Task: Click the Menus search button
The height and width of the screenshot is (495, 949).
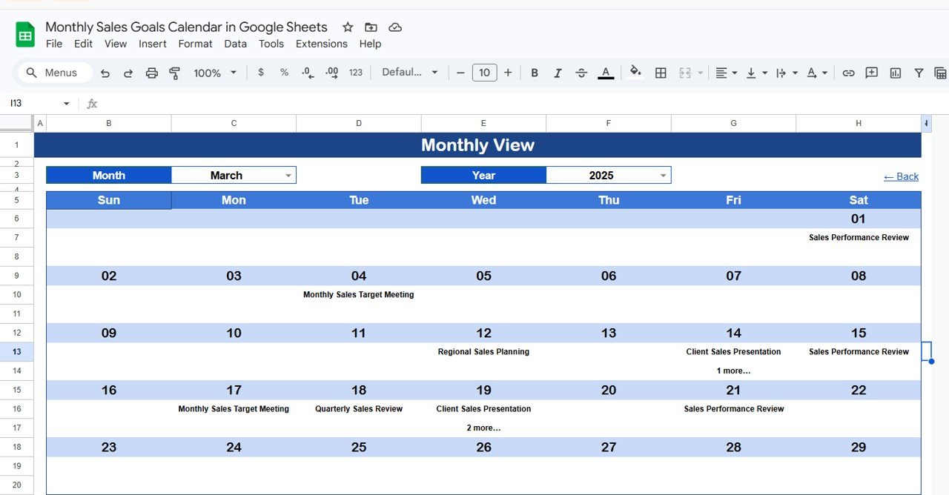Action: coord(53,73)
